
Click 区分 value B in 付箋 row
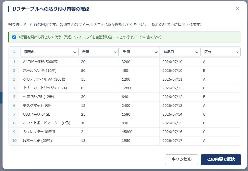204,97
